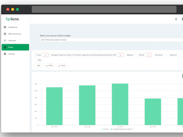The height and width of the screenshot is (137, 183).
Task: Click the July 2023 bar
Action: [x=120, y=104]
